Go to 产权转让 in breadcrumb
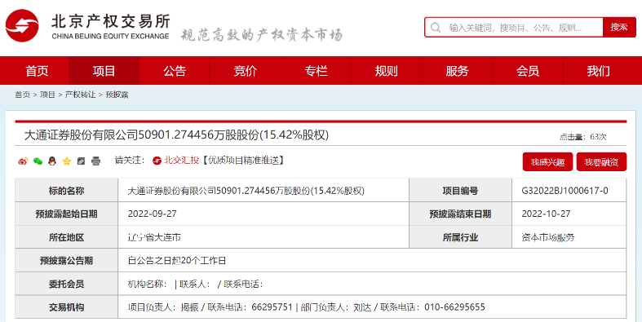Screen dimensions: 642x322 pyautogui.click(x=80, y=95)
